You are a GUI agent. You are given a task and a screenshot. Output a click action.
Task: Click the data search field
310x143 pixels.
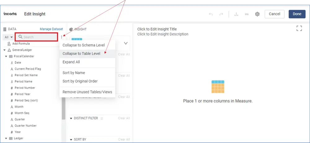[36, 37]
